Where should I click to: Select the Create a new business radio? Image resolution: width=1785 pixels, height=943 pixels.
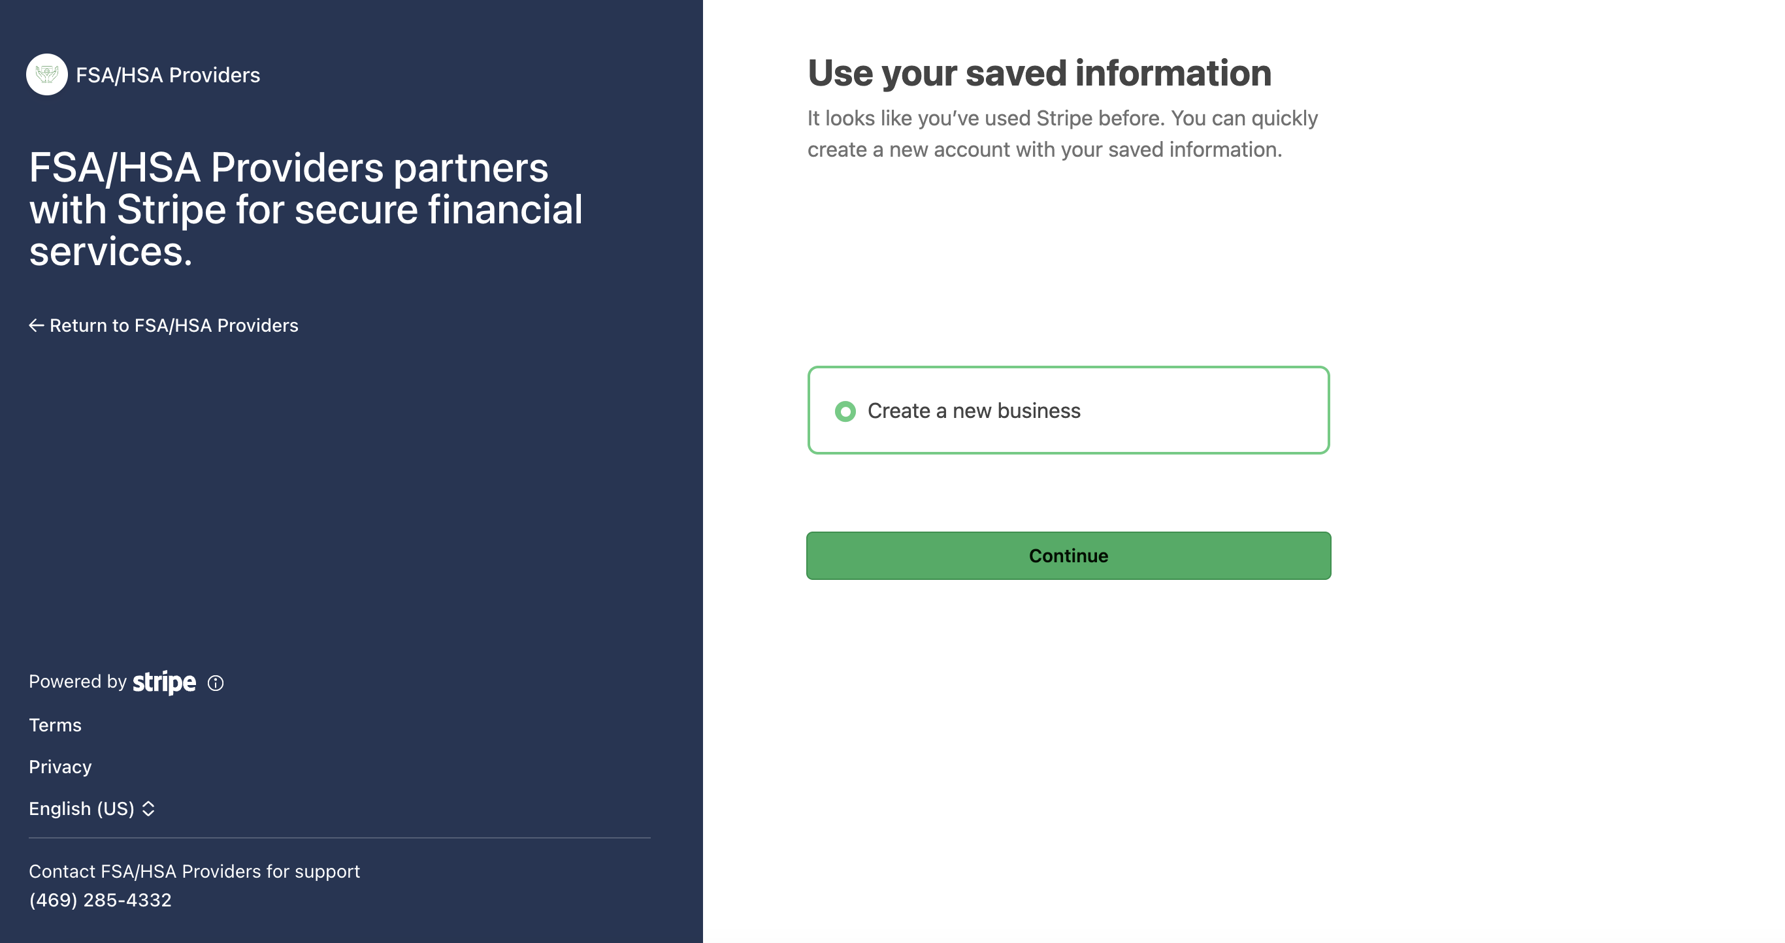pyautogui.click(x=845, y=411)
